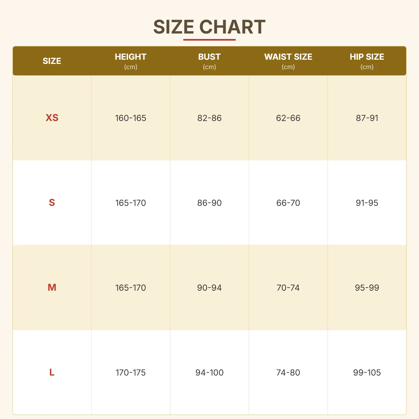
Task: Click the BUST (cm) column header
Action: pos(209,61)
